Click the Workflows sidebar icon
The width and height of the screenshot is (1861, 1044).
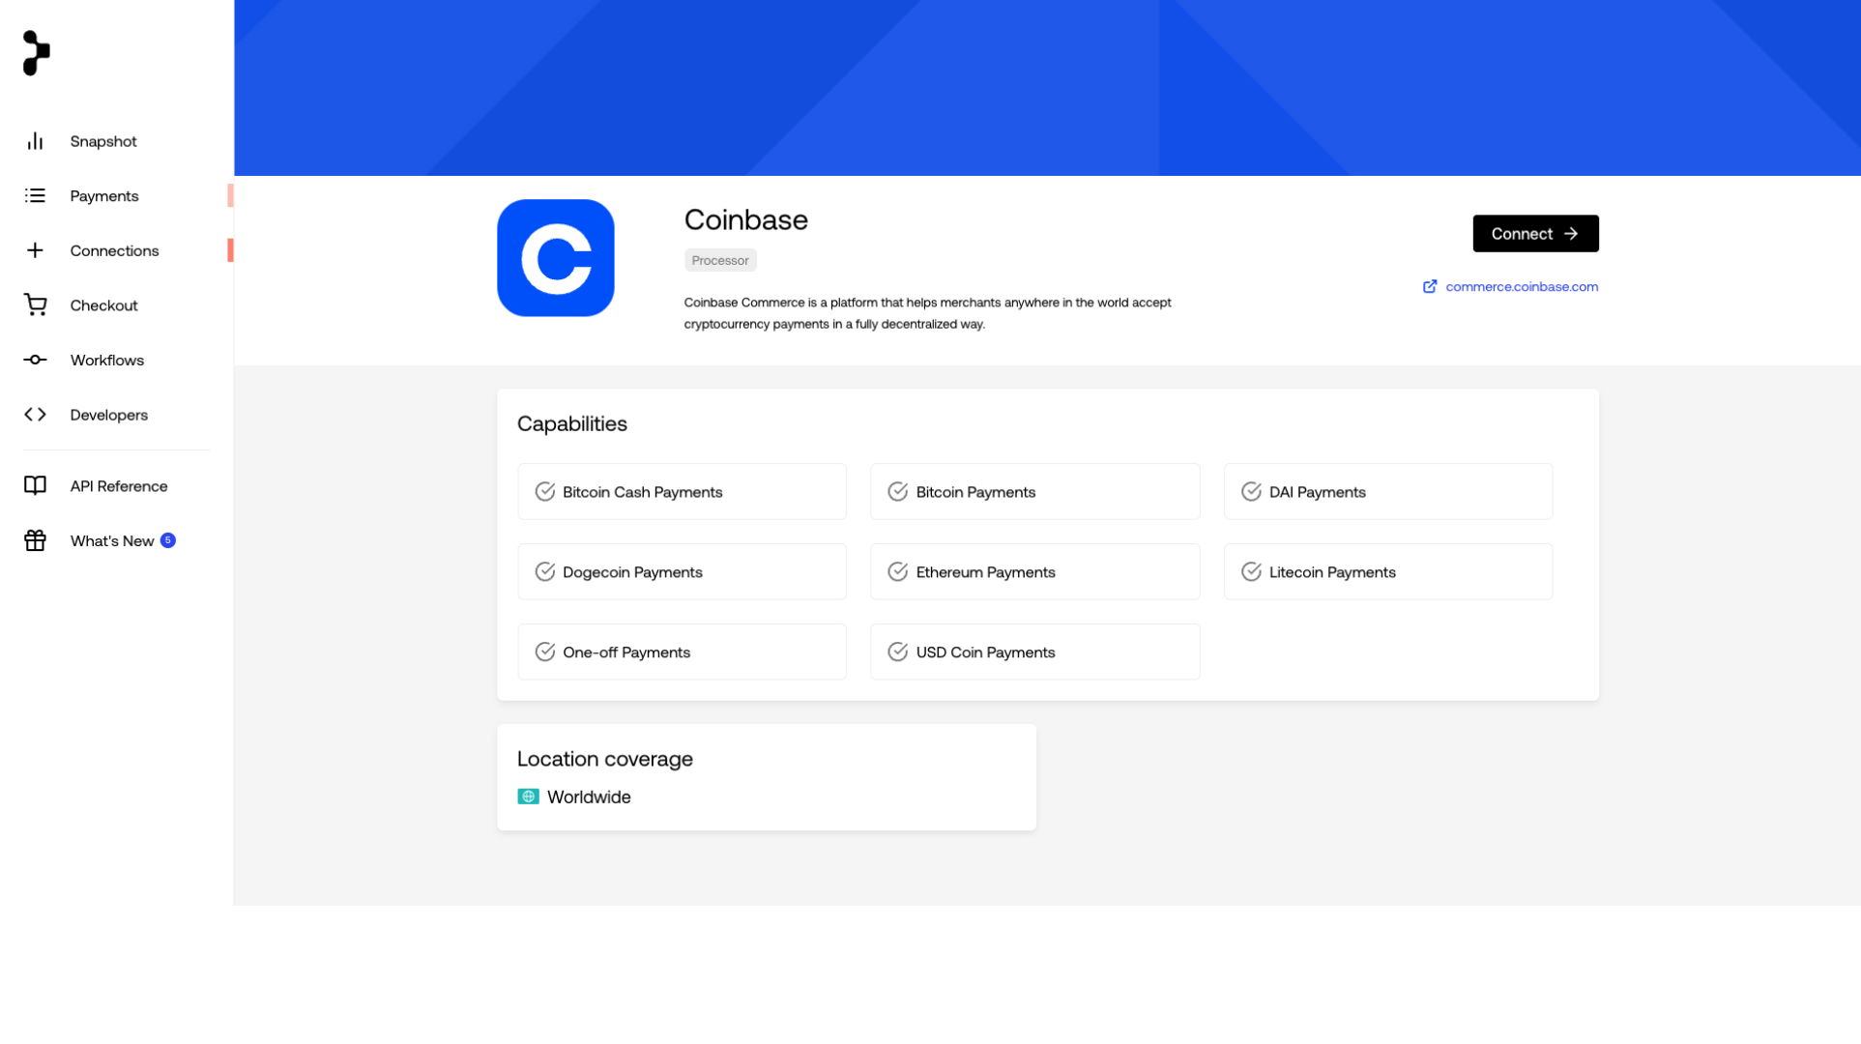click(x=35, y=359)
